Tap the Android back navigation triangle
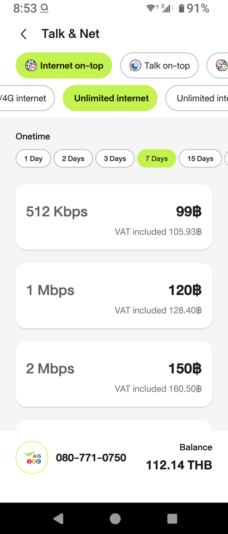The image size is (228, 534). (58, 518)
